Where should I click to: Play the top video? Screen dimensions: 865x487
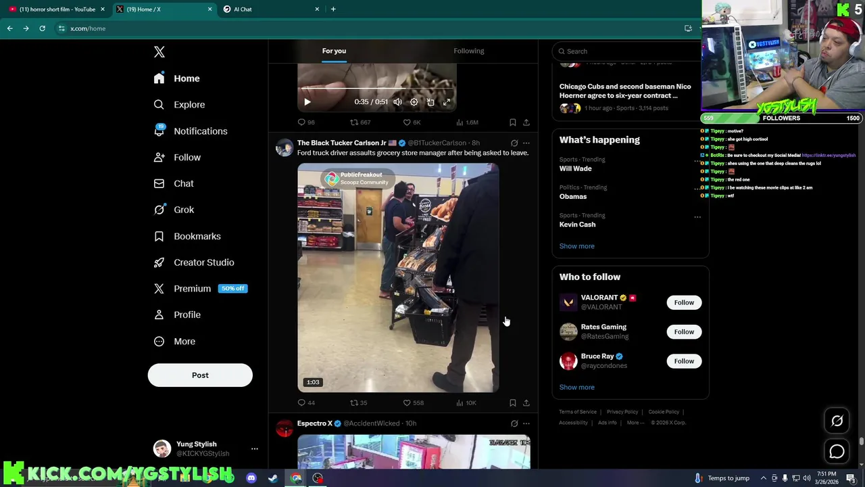(x=307, y=102)
